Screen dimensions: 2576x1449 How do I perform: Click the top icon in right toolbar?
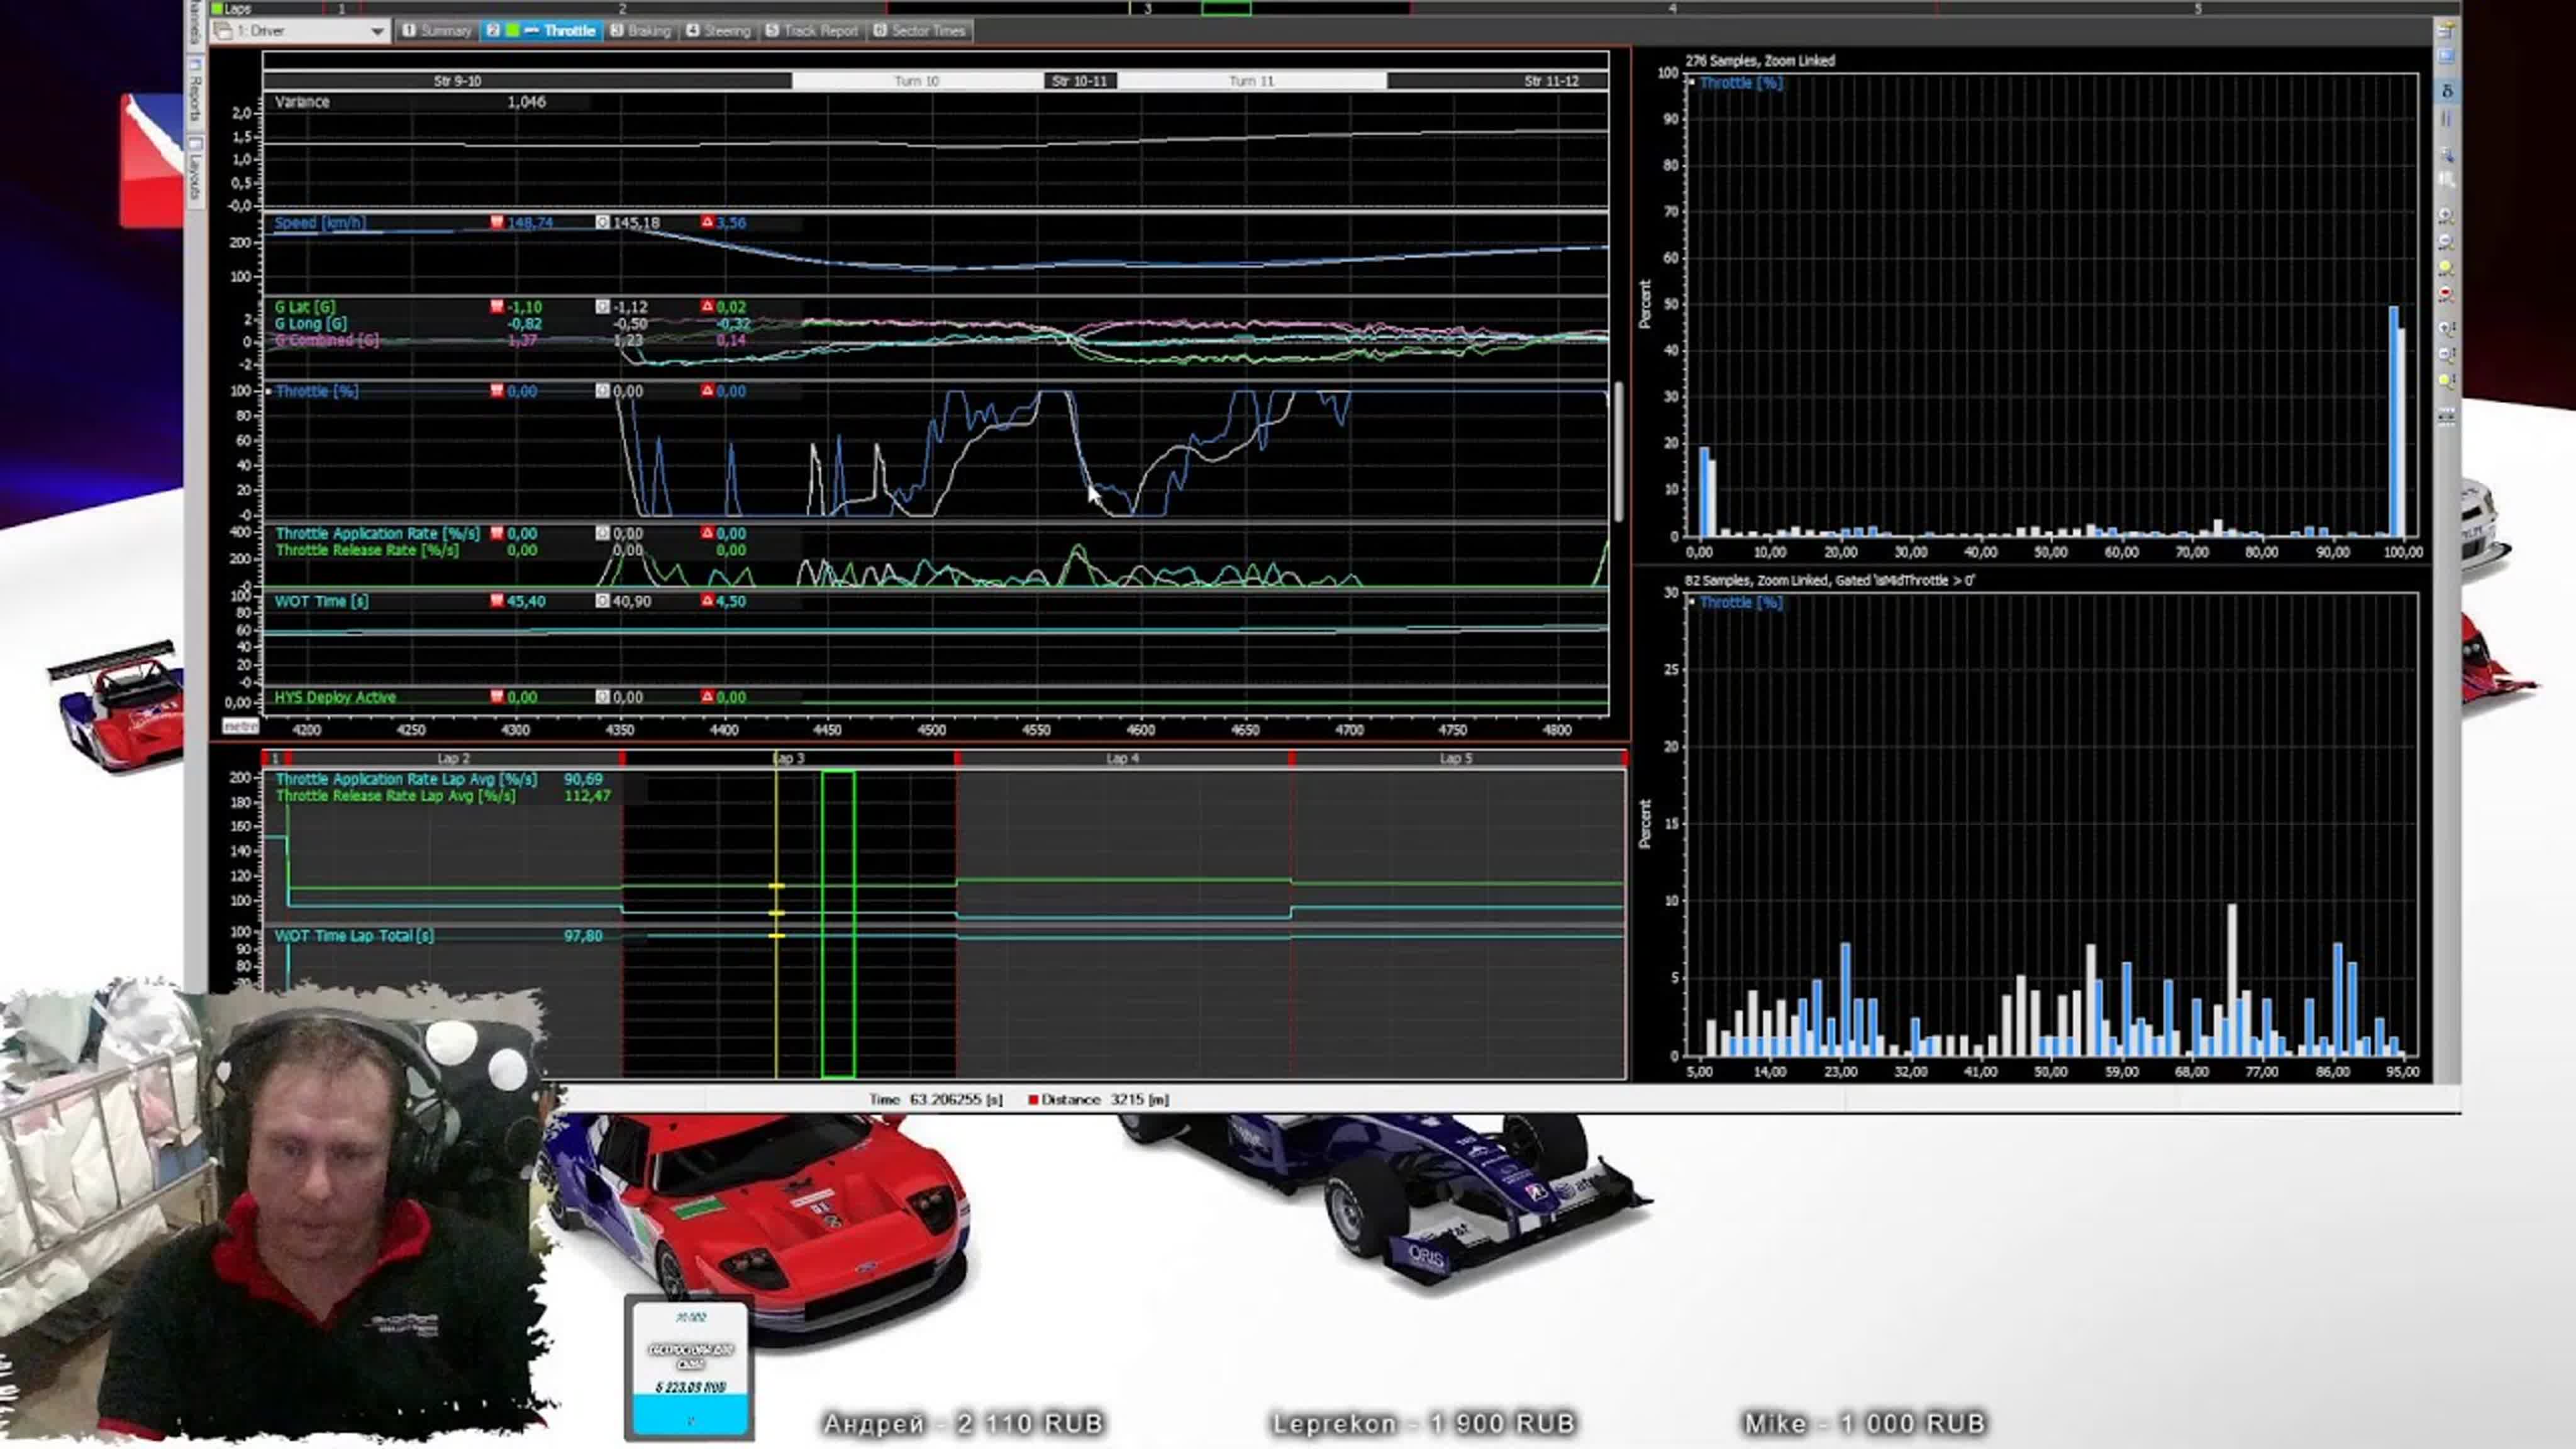[2446, 30]
